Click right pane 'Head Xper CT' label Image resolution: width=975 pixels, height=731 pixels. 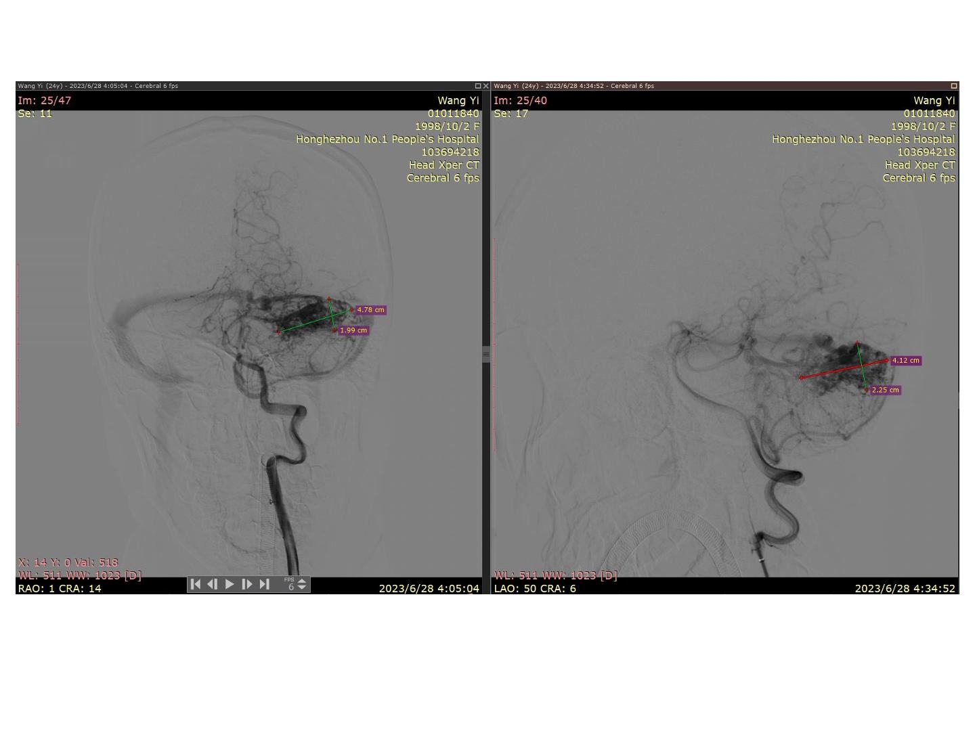point(920,164)
